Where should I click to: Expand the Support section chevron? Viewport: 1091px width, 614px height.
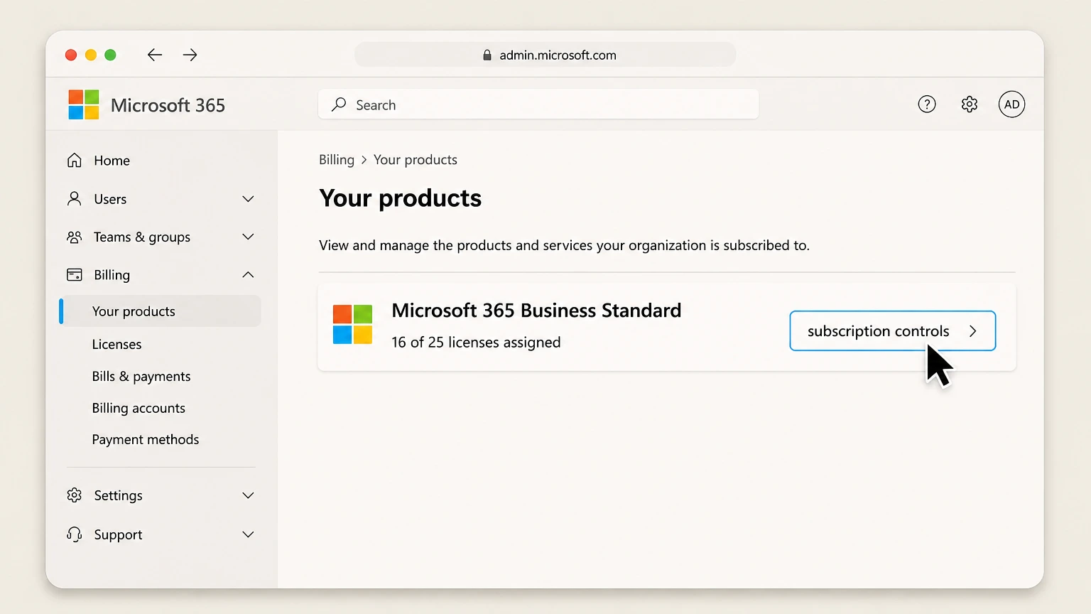click(x=248, y=534)
